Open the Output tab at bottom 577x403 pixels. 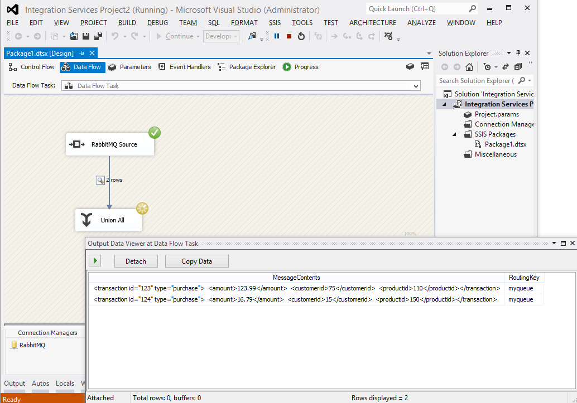[15, 383]
